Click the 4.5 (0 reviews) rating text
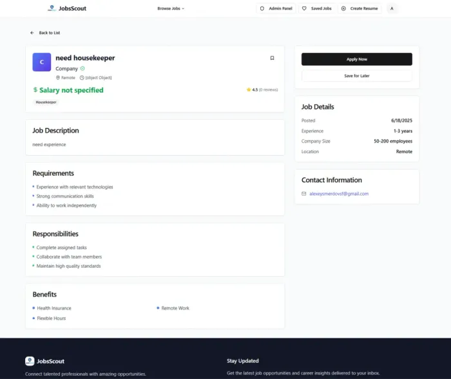 (265, 89)
